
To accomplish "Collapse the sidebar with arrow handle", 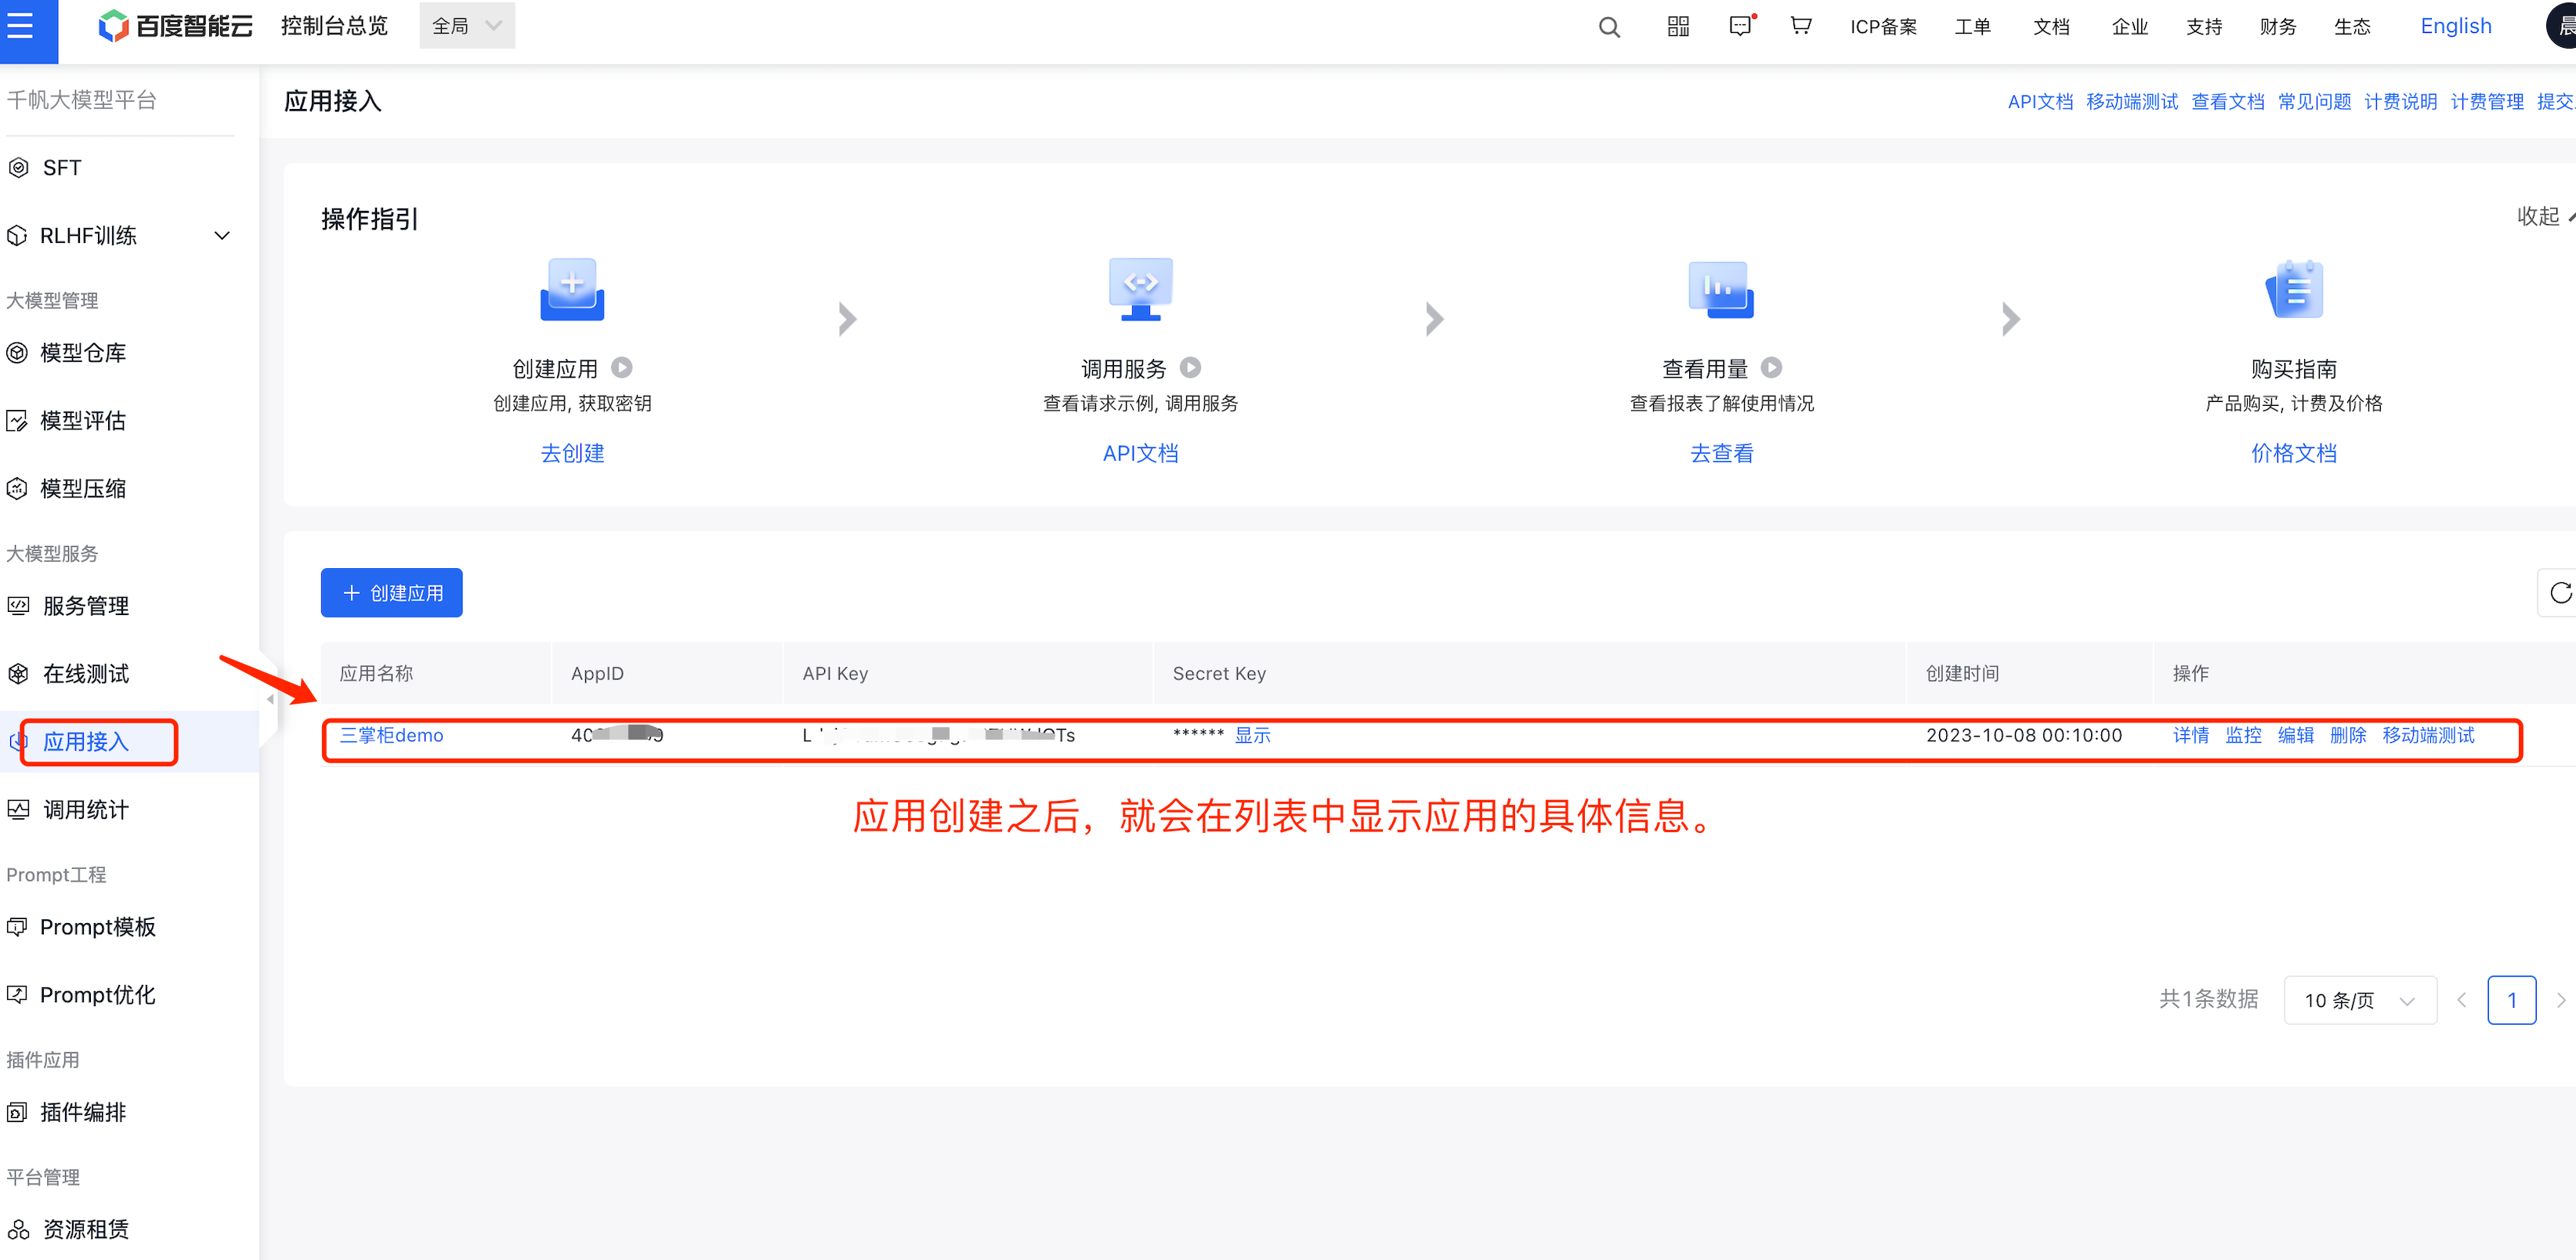I will coord(270,700).
